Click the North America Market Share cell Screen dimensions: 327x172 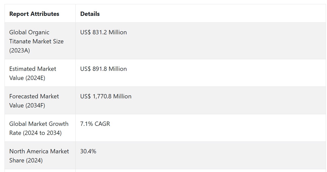pyautogui.click(x=40, y=156)
